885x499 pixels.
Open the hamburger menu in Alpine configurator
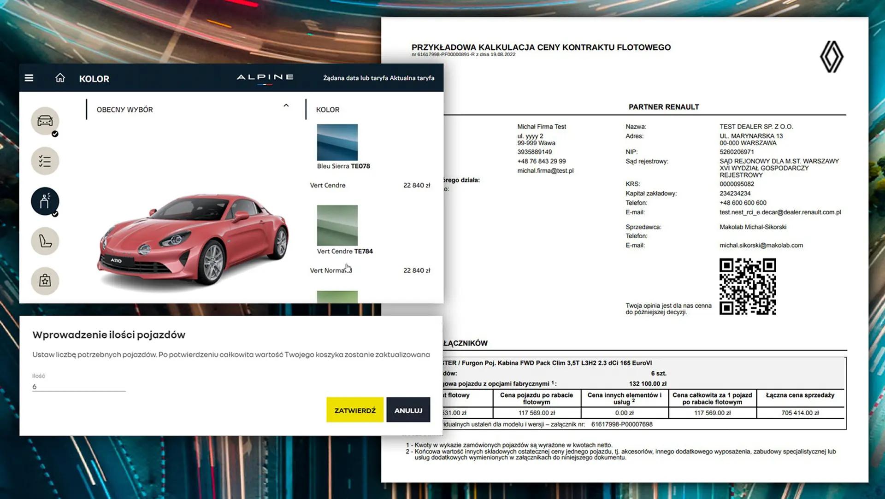click(x=29, y=78)
